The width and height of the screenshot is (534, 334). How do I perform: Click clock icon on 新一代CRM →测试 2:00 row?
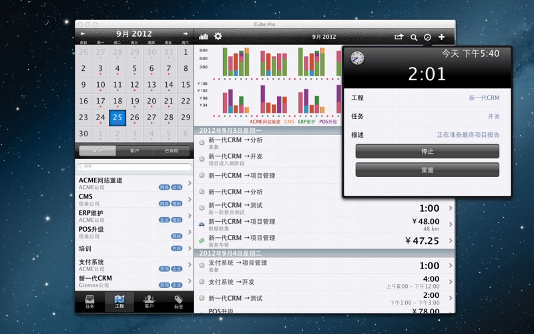click(x=202, y=298)
